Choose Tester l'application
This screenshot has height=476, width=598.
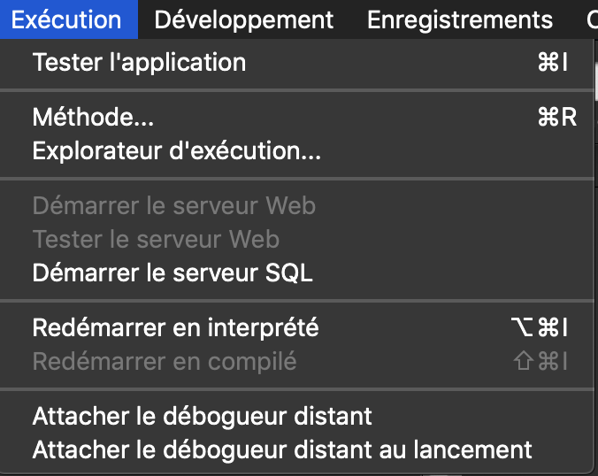pos(139,63)
